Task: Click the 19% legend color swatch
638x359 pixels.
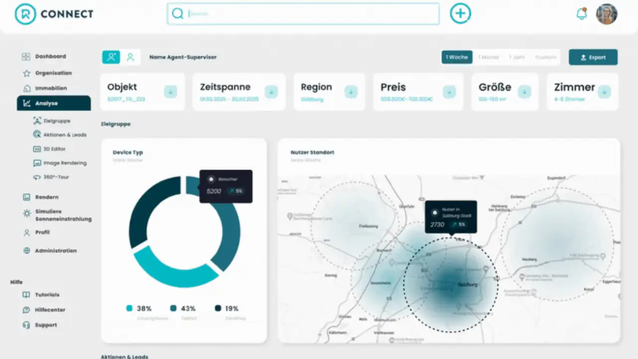Action: coord(218,309)
